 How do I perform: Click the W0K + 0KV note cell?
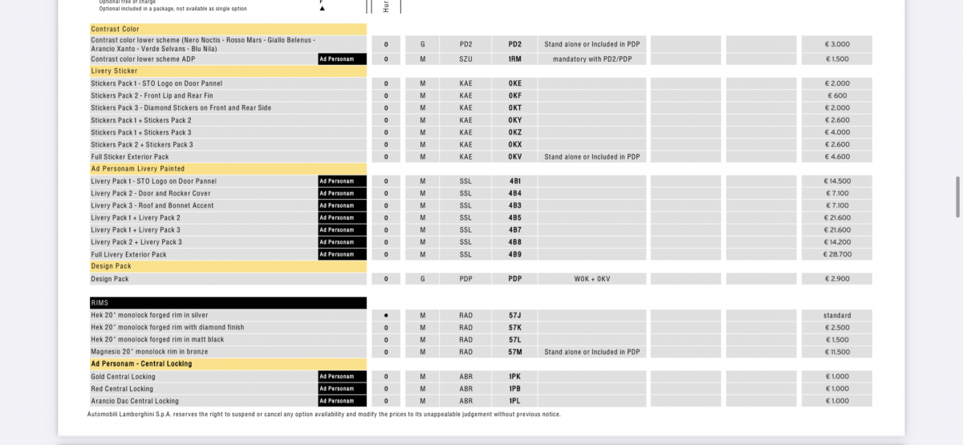pyautogui.click(x=591, y=279)
